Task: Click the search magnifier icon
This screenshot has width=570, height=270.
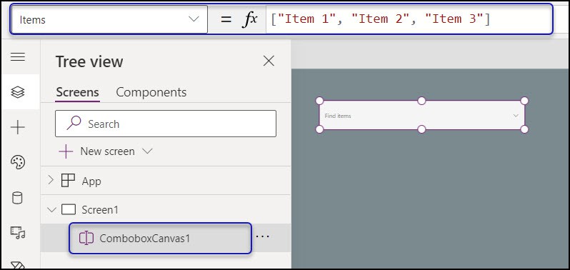Action: point(74,123)
